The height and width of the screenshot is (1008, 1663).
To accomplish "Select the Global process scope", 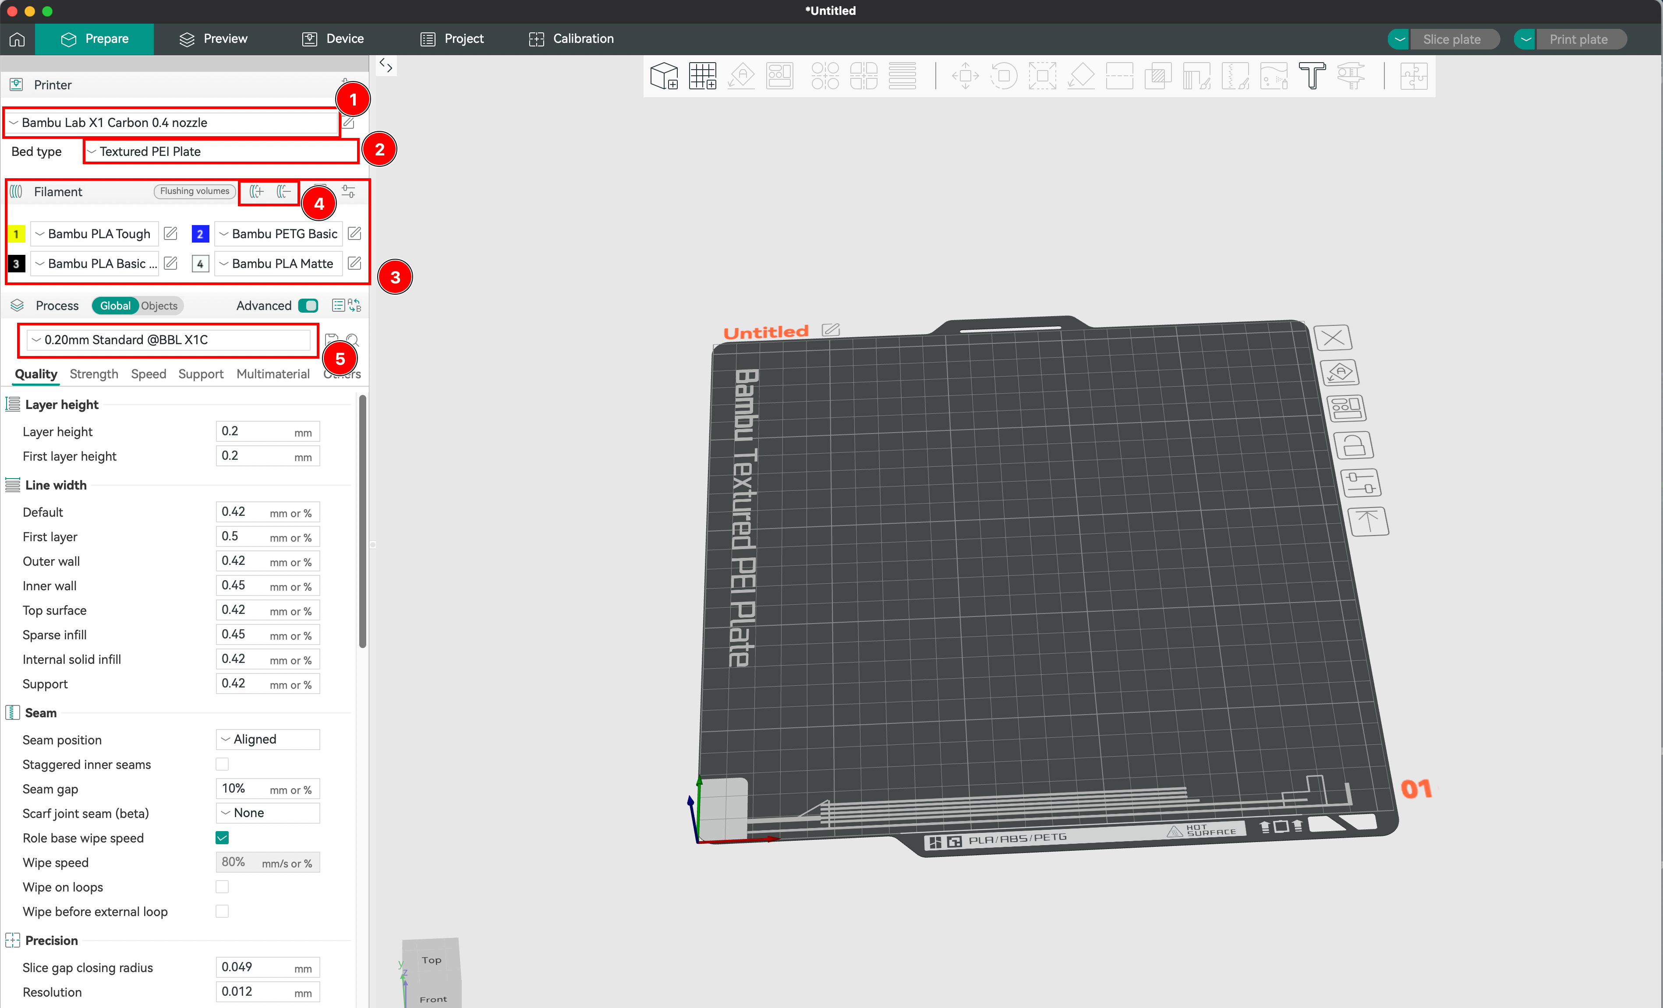I will (115, 306).
